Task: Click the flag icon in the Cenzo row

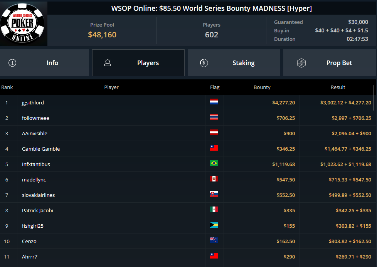Action: [214, 240]
